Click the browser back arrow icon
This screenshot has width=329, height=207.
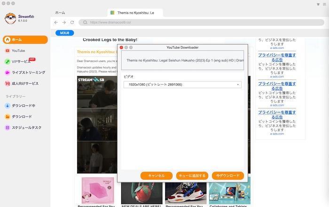pos(56,22)
